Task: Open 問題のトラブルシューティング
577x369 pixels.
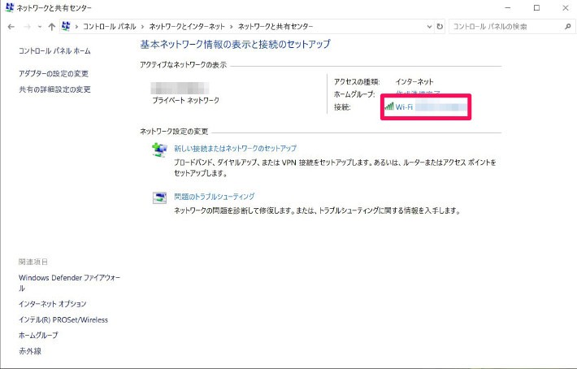Action: (215, 197)
